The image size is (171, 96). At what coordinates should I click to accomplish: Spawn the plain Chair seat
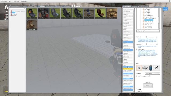coord(89,14)
